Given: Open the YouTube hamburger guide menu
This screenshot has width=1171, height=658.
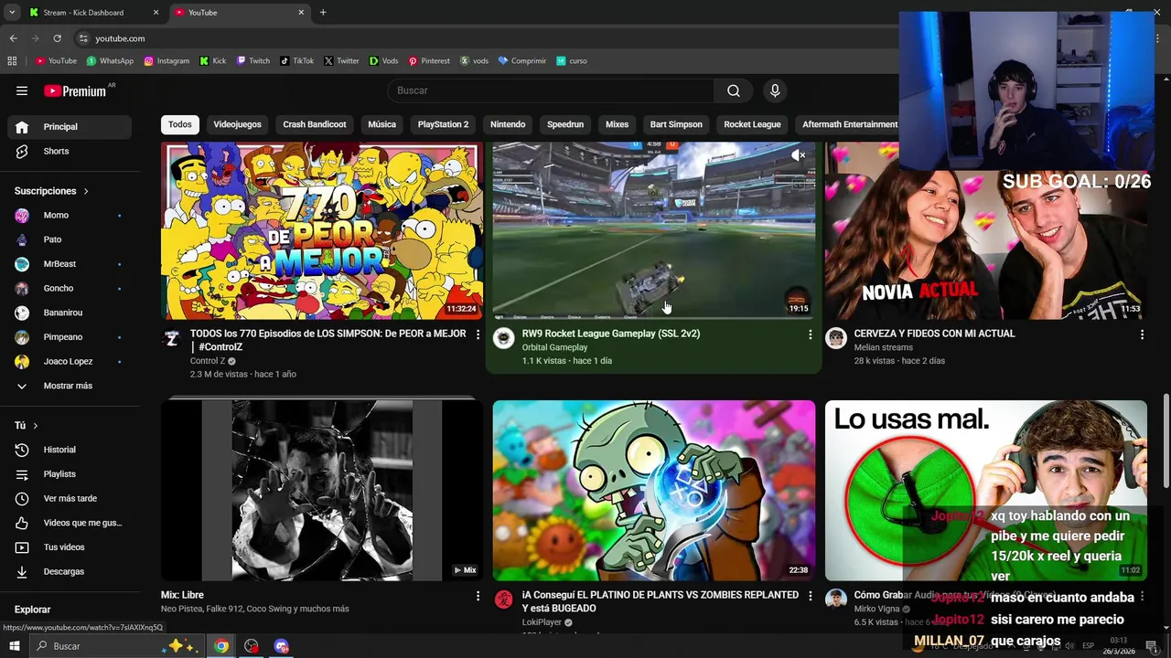Looking at the screenshot, I should 22,90.
